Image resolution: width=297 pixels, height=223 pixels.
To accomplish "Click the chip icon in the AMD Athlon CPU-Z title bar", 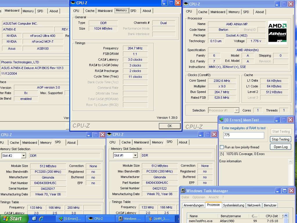I will (x=186, y=4).
